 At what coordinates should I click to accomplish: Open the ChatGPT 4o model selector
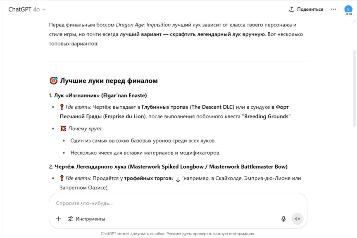(27, 9)
